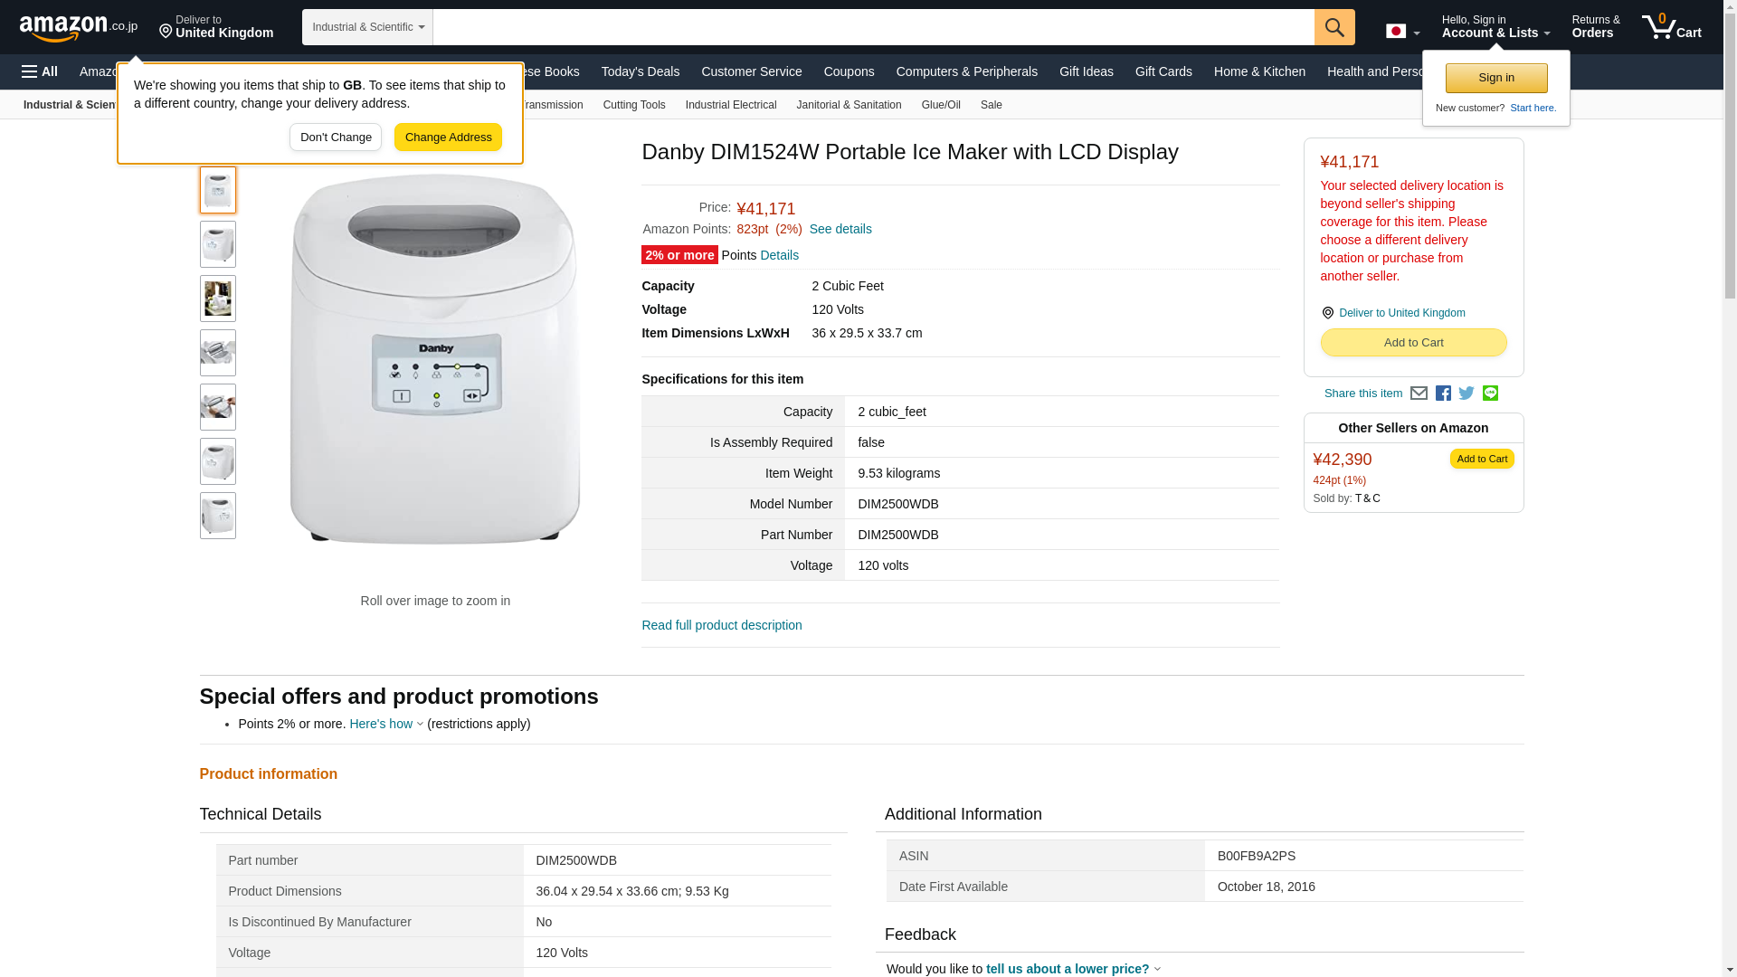Open Today's Deals in navigation bar
This screenshot has width=1737, height=977.
click(641, 71)
